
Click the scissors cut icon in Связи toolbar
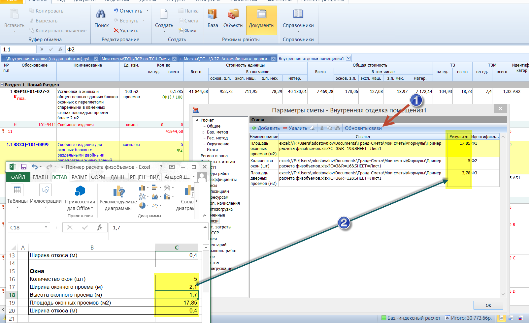[x=322, y=128]
